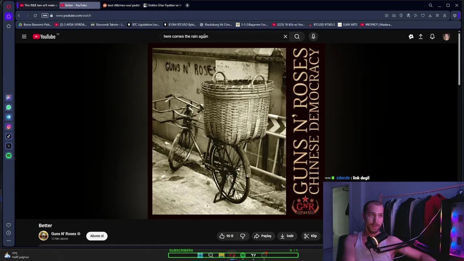Screen dimensions: 464x261
Task: Open browsing history clock in sidebar
Action: pyautogui.click(x=9, y=233)
